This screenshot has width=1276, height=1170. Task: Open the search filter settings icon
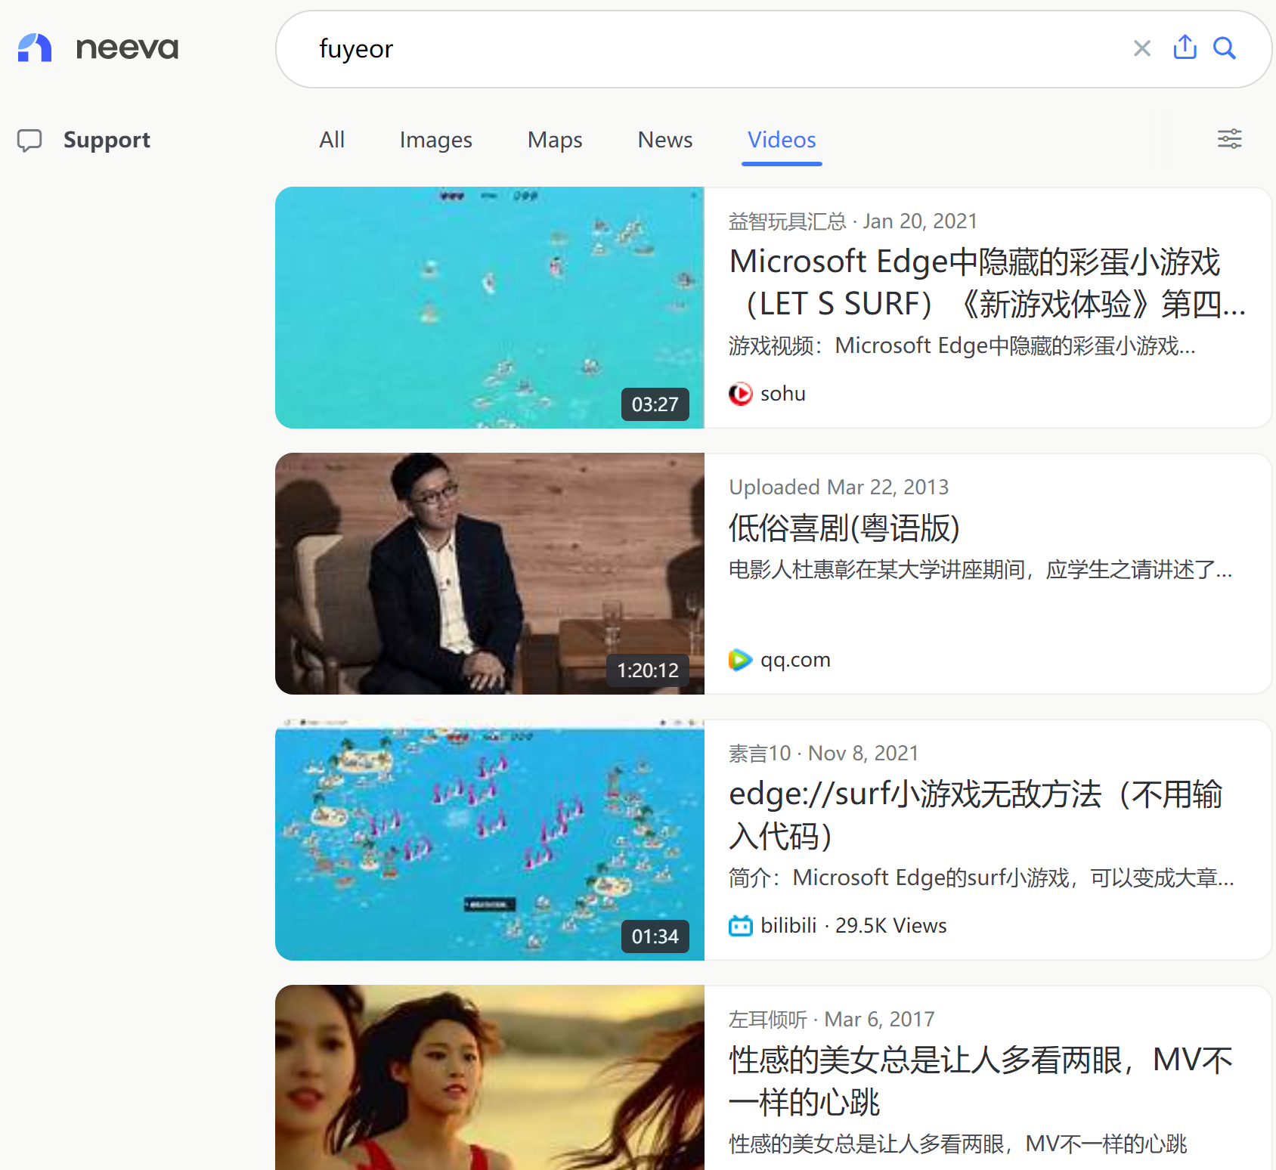point(1230,139)
